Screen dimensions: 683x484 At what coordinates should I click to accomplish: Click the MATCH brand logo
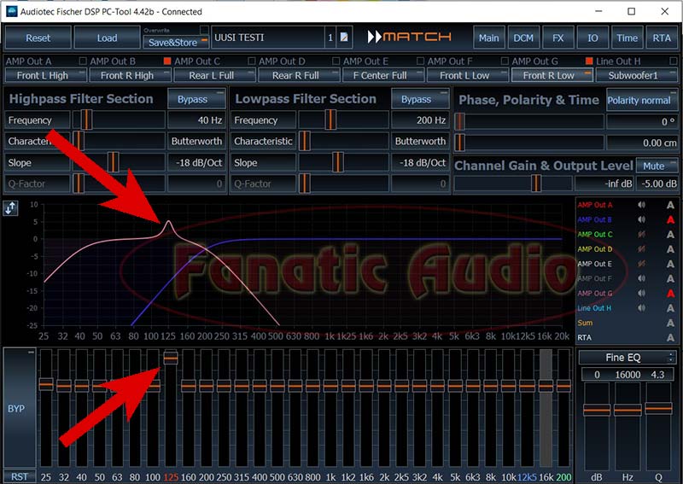pos(409,37)
